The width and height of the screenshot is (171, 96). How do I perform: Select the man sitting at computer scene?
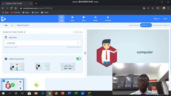42,67
